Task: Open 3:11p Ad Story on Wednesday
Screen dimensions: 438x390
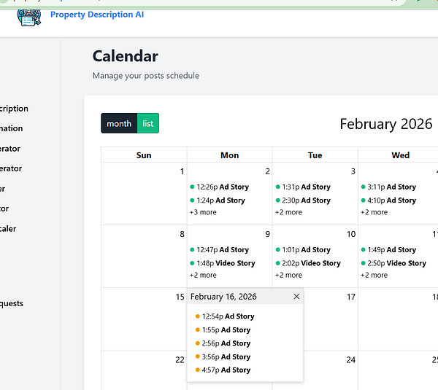Action: coord(388,187)
